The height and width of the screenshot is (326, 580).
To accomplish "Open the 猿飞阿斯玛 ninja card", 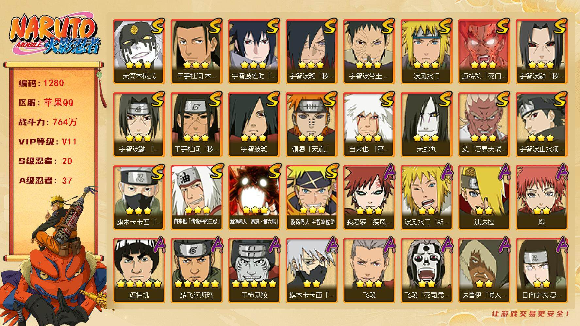I will click(196, 271).
